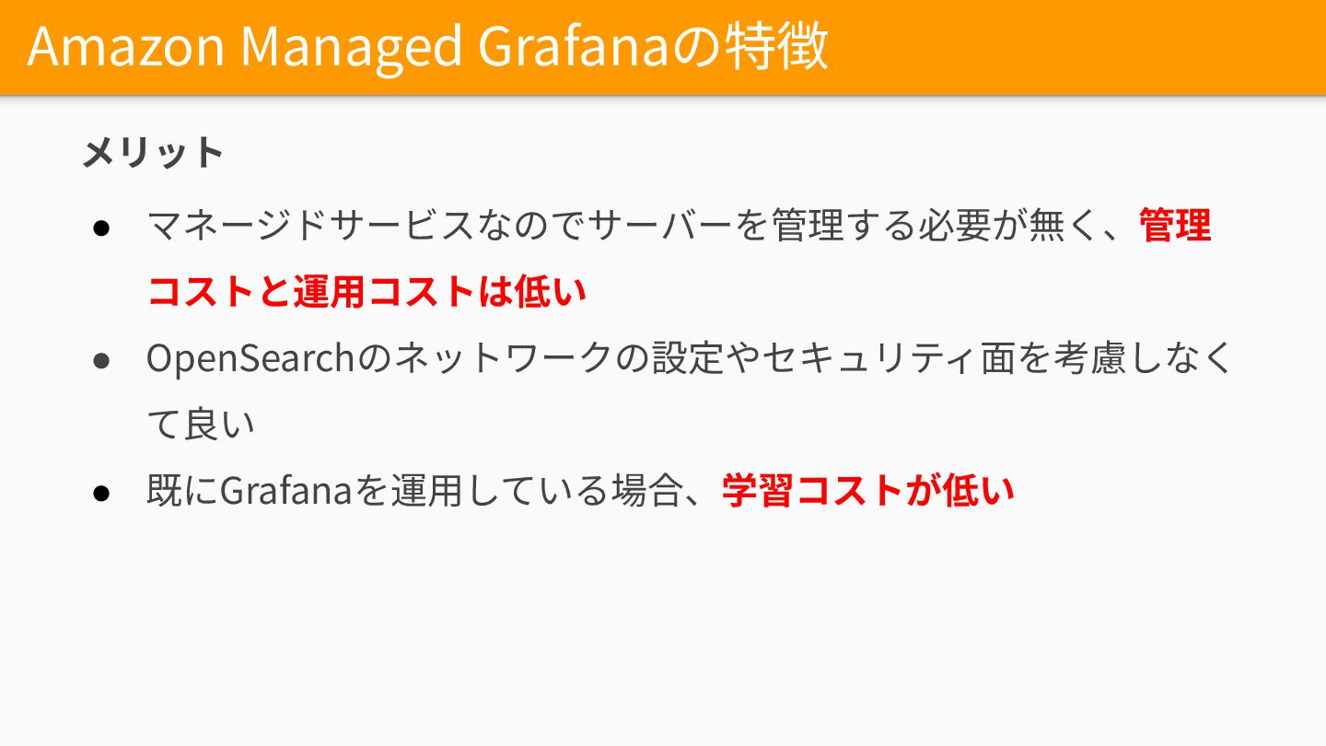The height and width of the screenshot is (746, 1326).
Task: Click the red 学習コストが低い text
Action: (x=868, y=491)
